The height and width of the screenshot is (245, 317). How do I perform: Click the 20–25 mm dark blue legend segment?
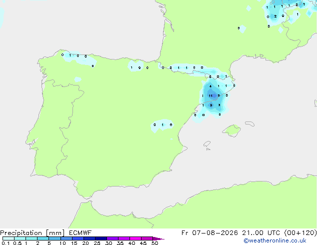[x=89, y=238]
